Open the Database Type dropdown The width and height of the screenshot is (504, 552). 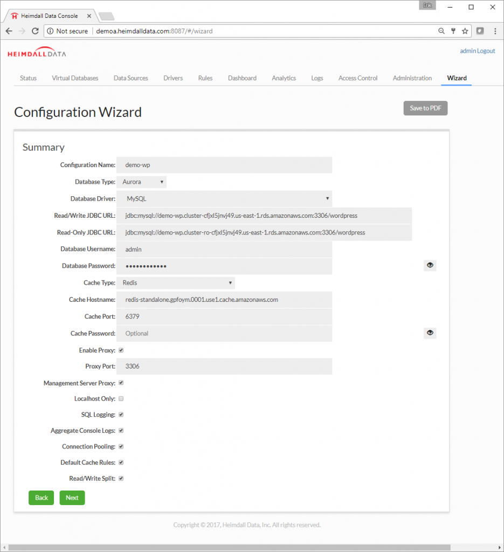coord(141,182)
